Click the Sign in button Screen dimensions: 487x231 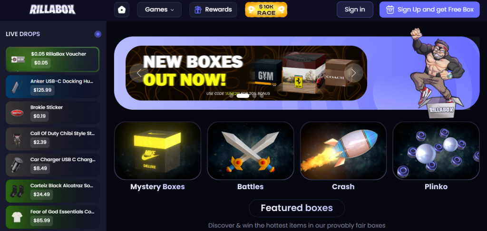[x=355, y=10]
